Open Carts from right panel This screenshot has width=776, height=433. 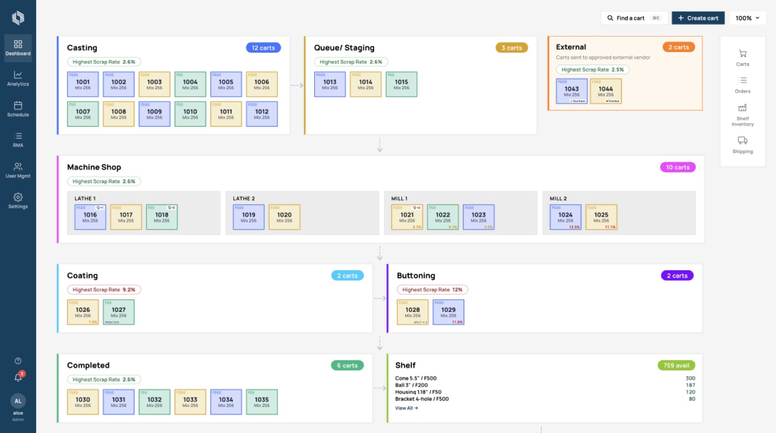click(743, 58)
